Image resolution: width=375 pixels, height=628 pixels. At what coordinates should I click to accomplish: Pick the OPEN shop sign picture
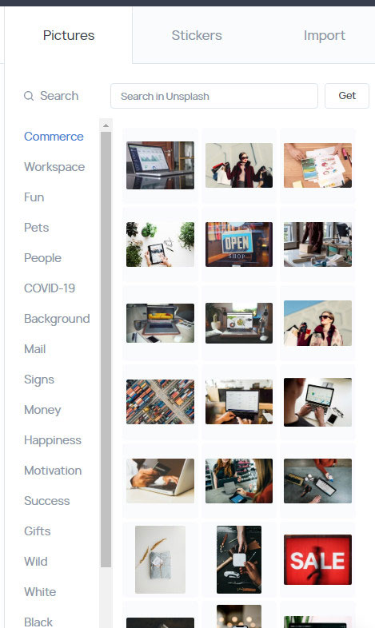coord(239,244)
